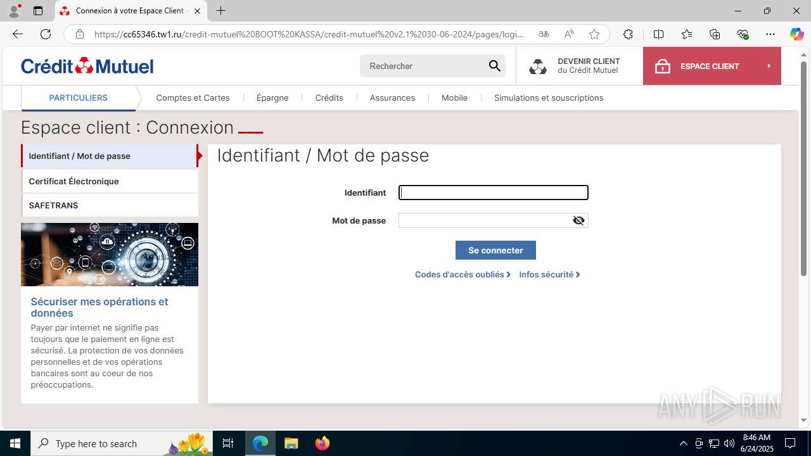811x456 pixels.
Task: Show hidden system tray icons
Action: coord(683,443)
